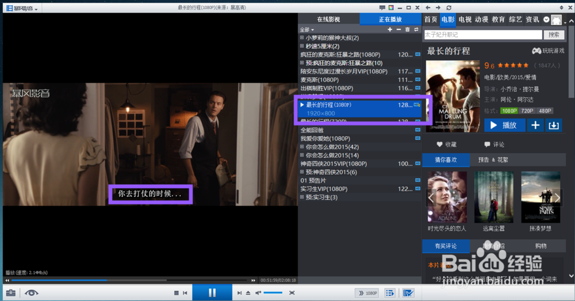575x301 pixels.
Task: Go to the previous track
Action: click(x=185, y=292)
